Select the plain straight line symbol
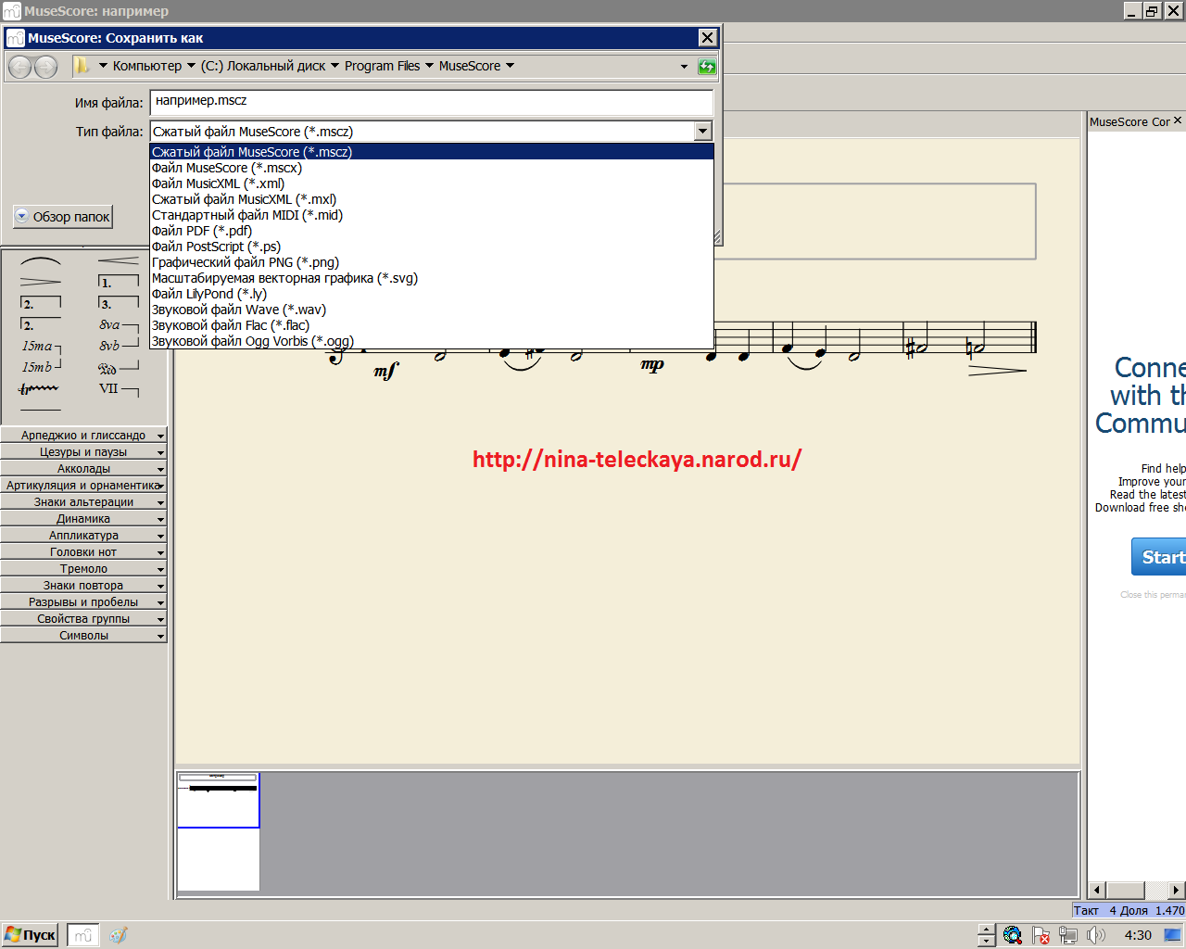This screenshot has width=1186, height=949. tap(41, 410)
